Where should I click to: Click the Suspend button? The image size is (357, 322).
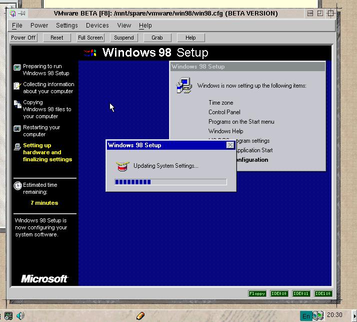(x=124, y=38)
